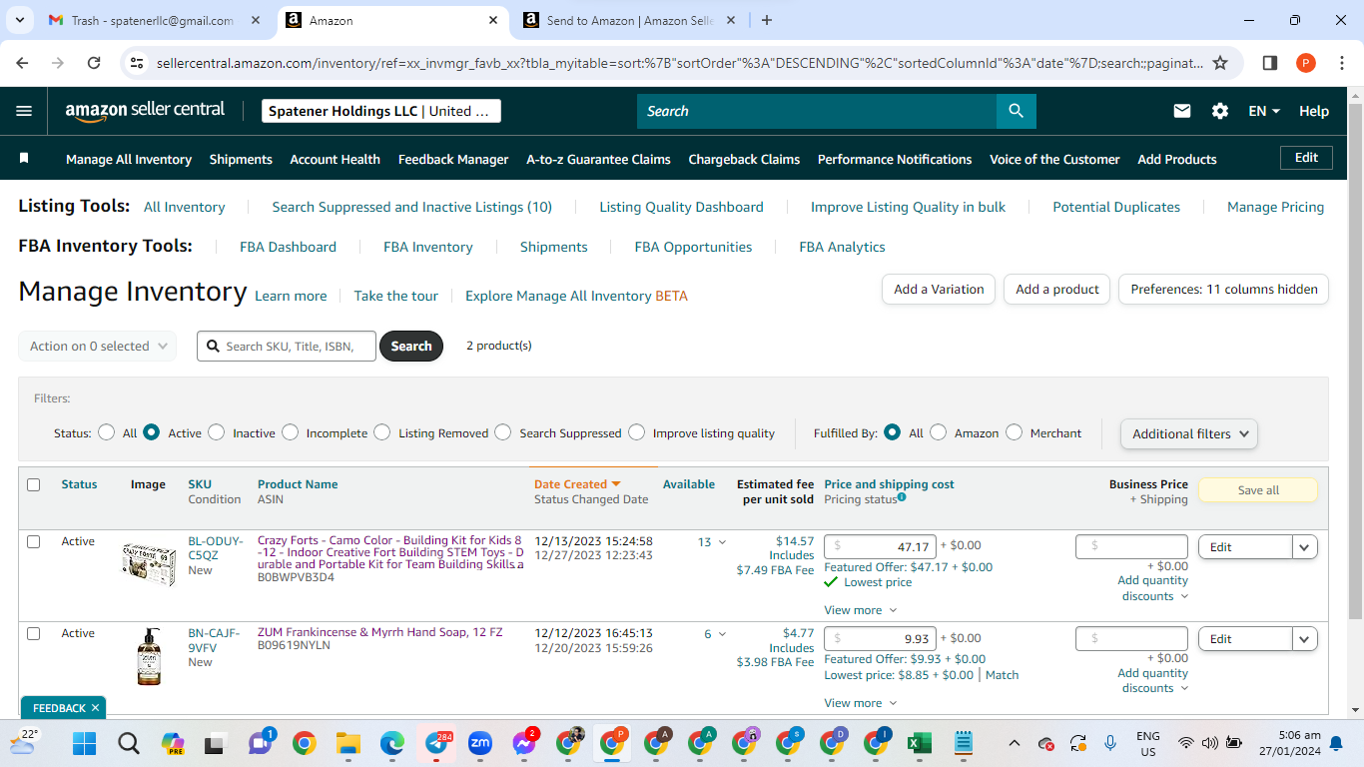Select Fulfilled By Amazon radio button

(939, 432)
